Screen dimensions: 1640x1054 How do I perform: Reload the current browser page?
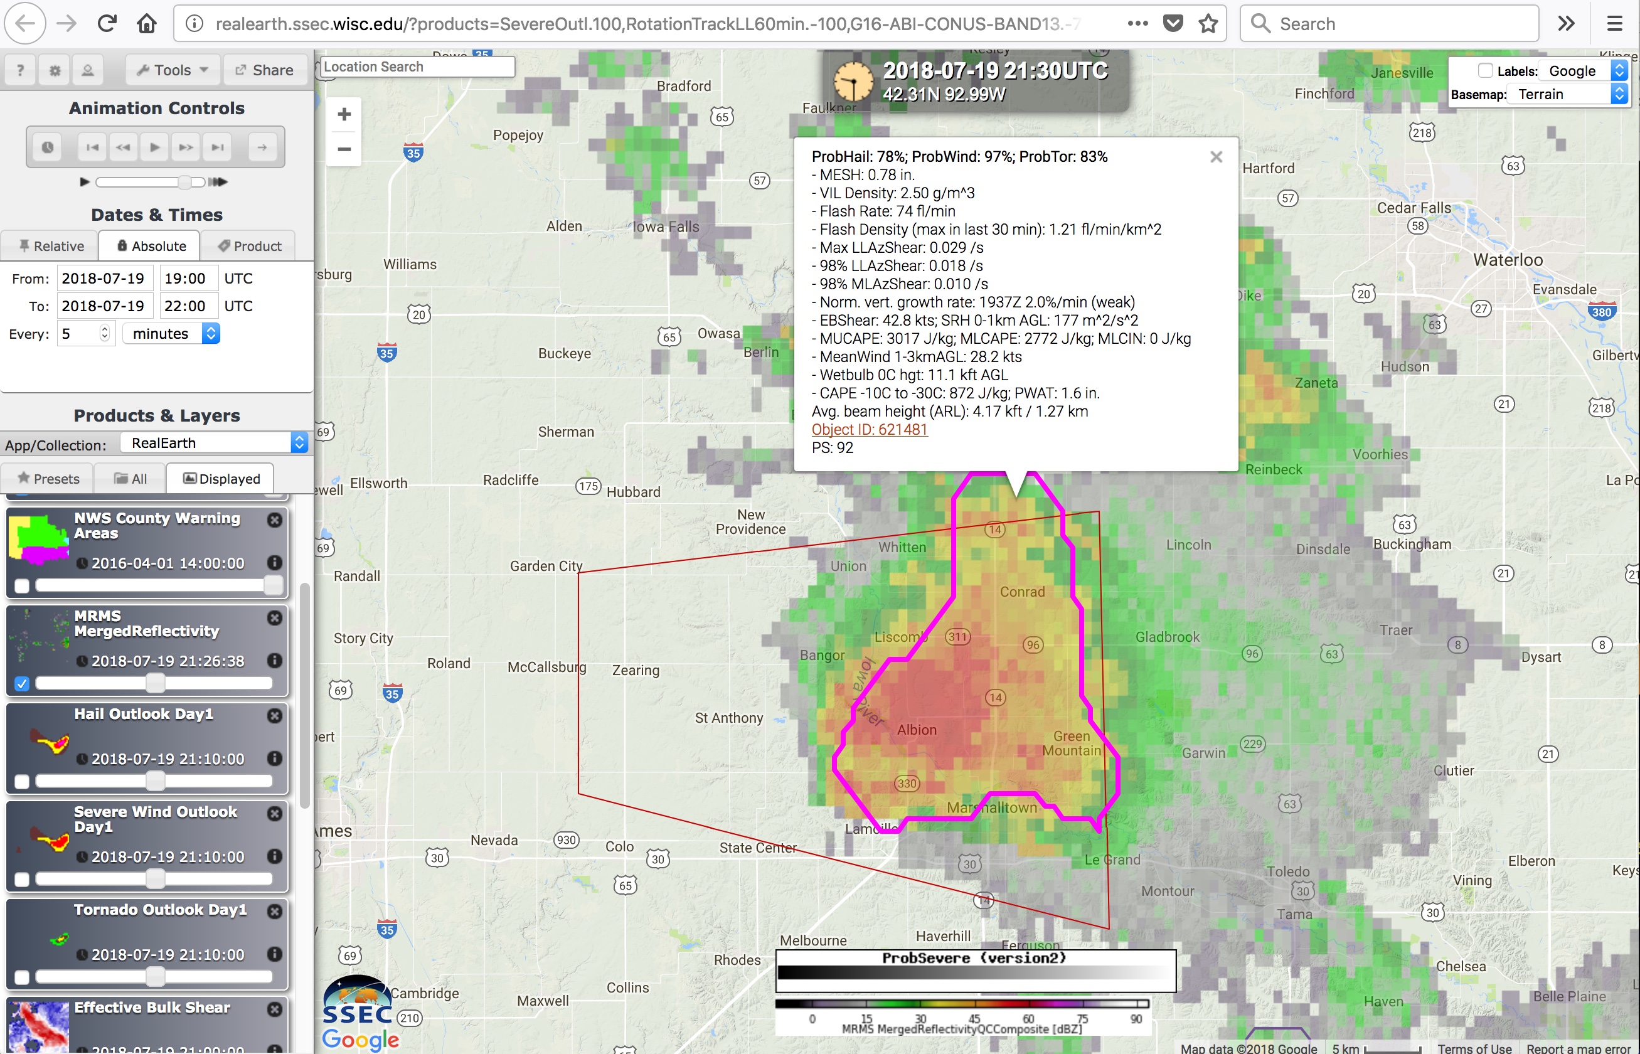pos(107,24)
